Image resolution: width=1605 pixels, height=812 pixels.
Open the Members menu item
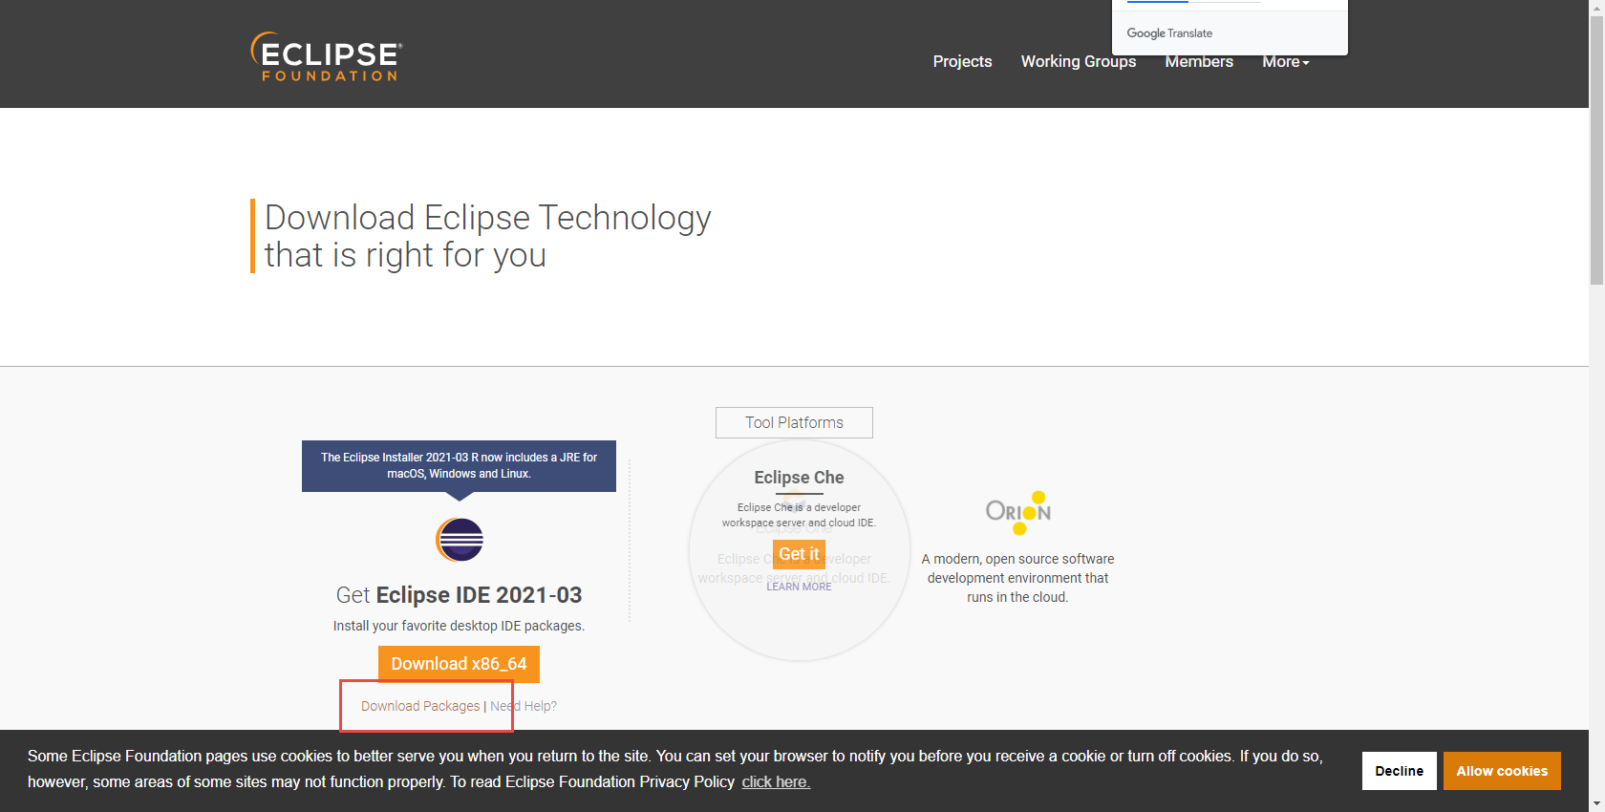(1199, 61)
